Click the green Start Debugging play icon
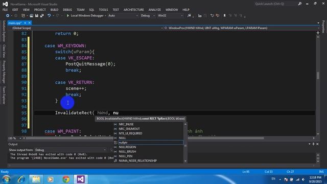Image resolution: width=327 pixels, height=184 pixels. 68,16
